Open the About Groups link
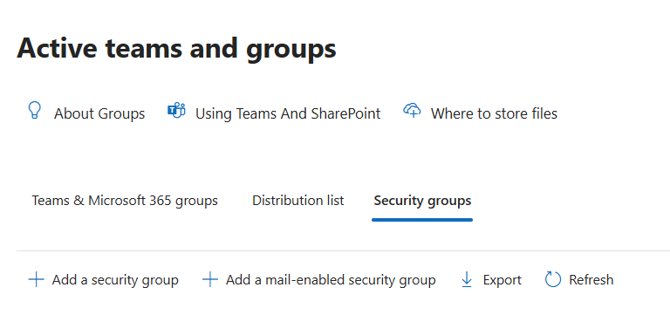Viewport: 670px width, 315px height. (x=99, y=113)
